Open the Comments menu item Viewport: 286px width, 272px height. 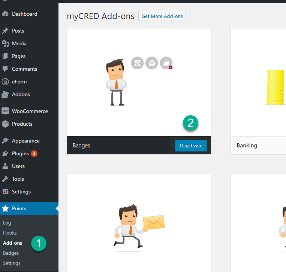coord(29,69)
